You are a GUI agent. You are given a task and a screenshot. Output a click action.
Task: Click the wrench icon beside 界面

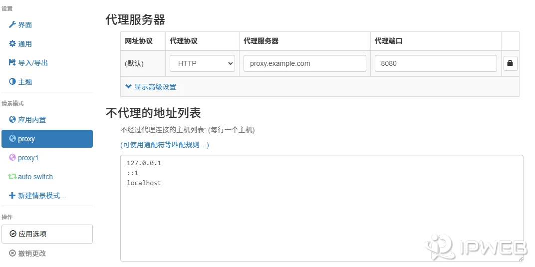12,24
